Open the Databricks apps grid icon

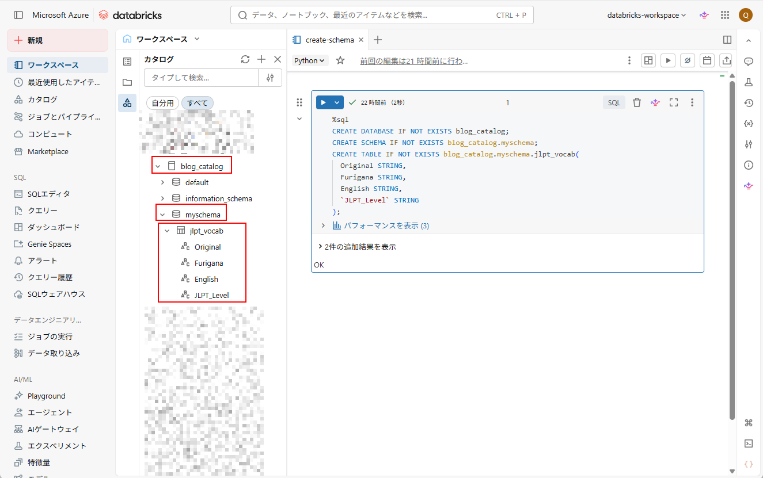coord(725,16)
